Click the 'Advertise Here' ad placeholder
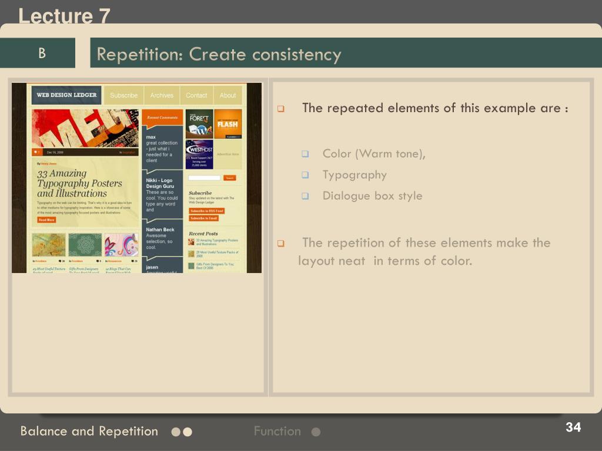602x451 pixels. pyautogui.click(x=228, y=154)
